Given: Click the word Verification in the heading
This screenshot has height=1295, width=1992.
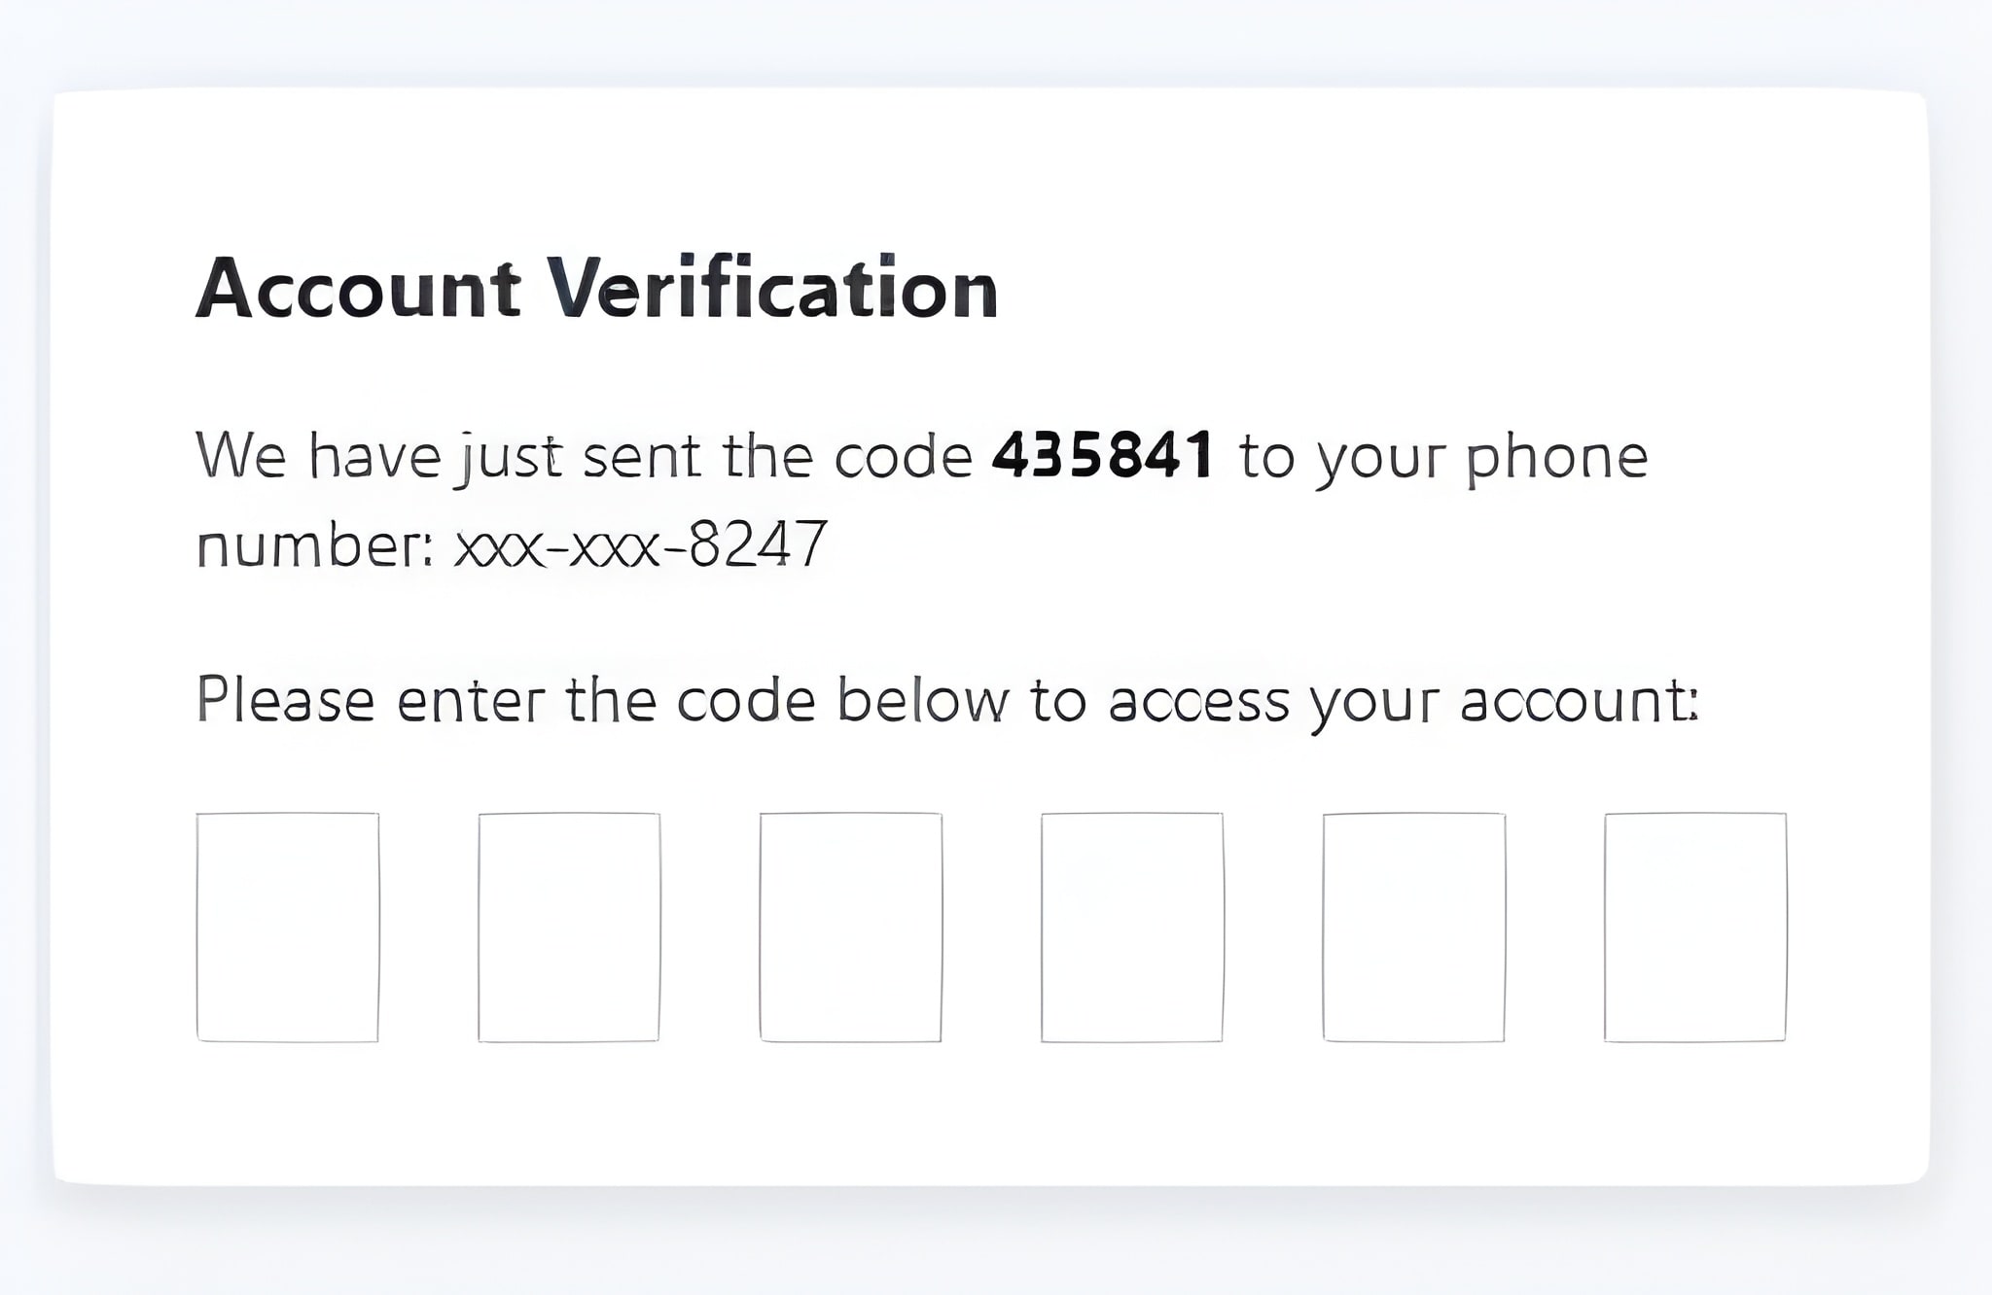Looking at the screenshot, I should click(x=772, y=288).
